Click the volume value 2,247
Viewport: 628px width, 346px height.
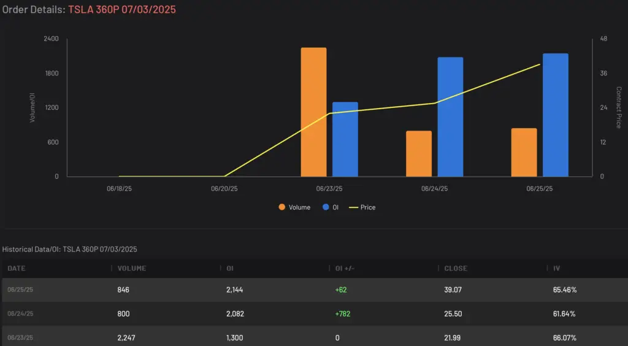point(126,337)
